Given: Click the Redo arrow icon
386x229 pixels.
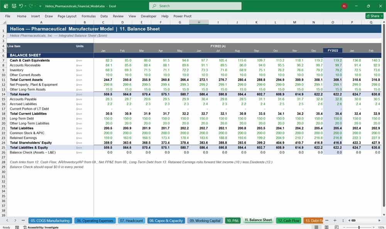Looking at the screenshot, I should tap(31, 6).
